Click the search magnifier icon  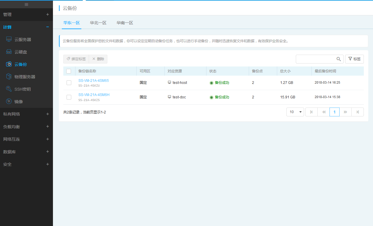(x=339, y=59)
